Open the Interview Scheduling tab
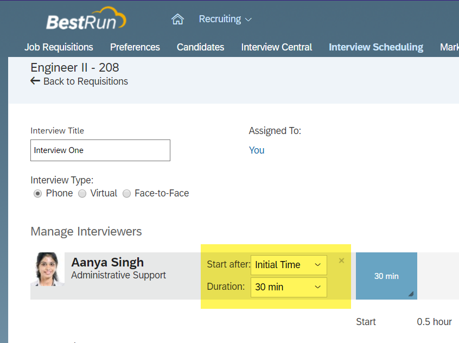The height and width of the screenshot is (343, 459). [x=376, y=47]
